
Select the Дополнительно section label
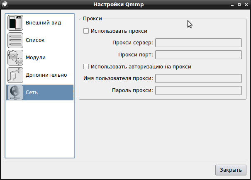[46, 75]
